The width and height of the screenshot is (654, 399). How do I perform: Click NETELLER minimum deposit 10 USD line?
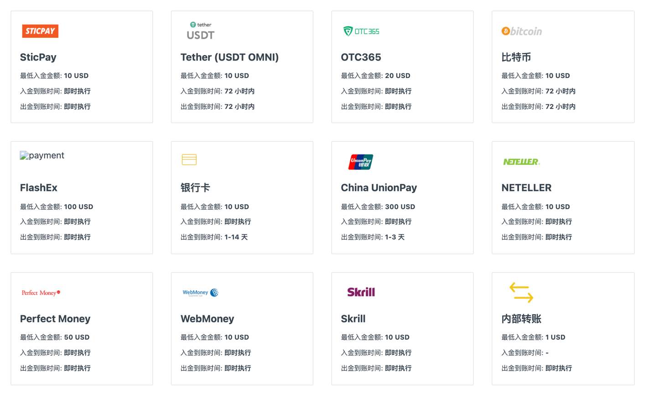coord(535,207)
